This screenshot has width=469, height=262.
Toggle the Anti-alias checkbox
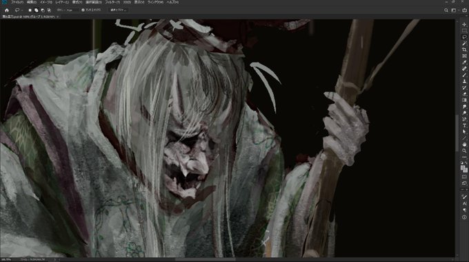tap(83, 10)
